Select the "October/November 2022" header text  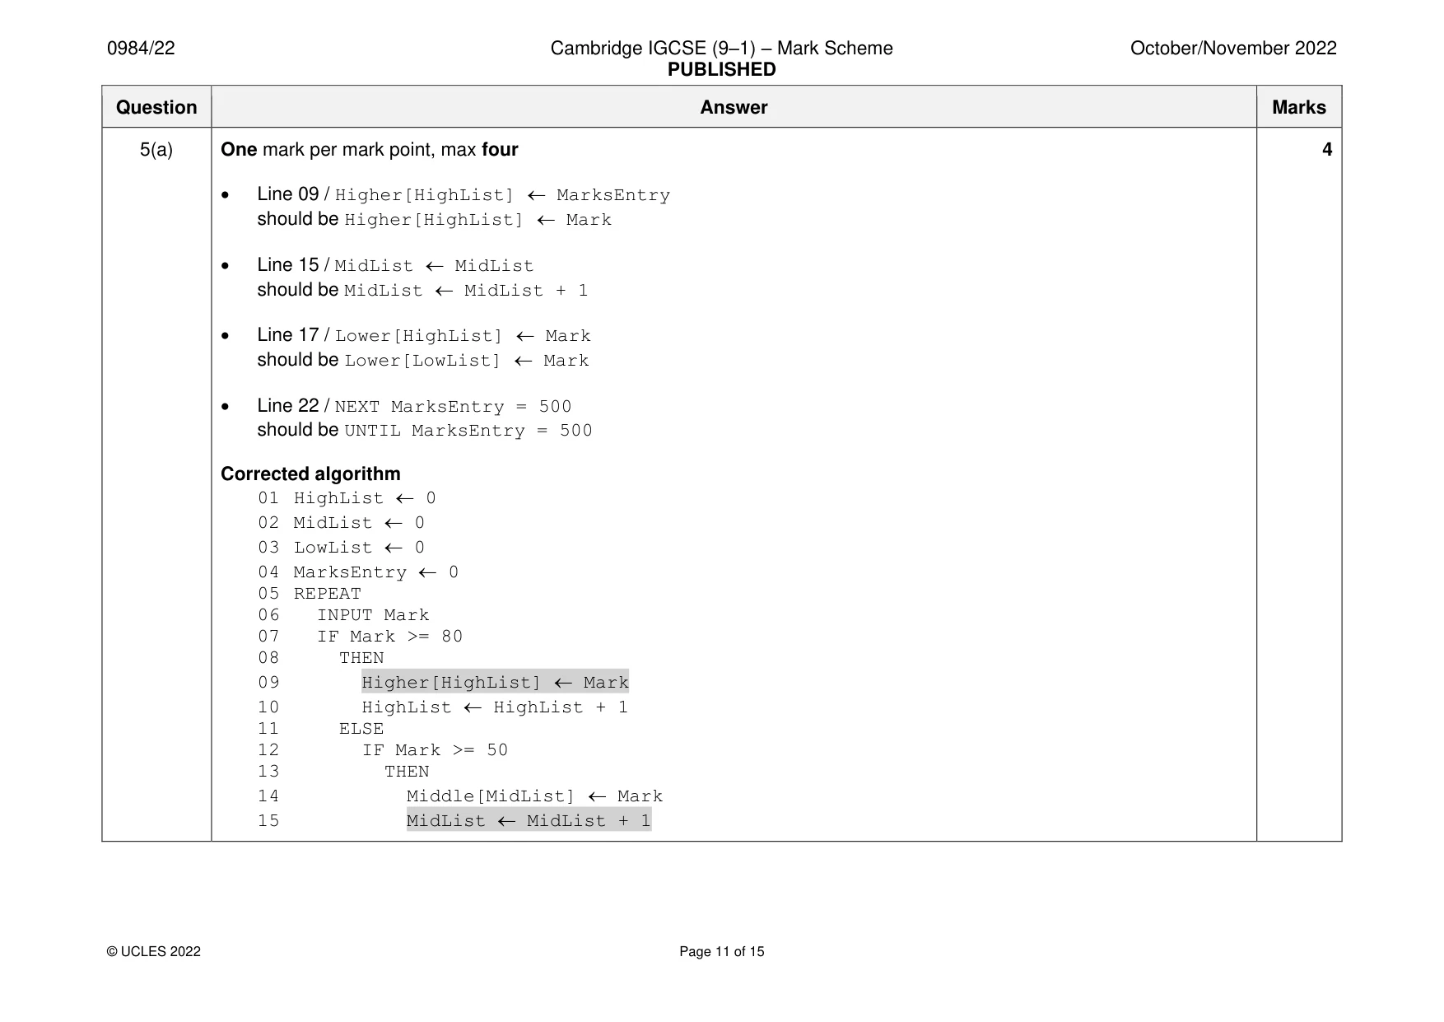(x=1233, y=49)
